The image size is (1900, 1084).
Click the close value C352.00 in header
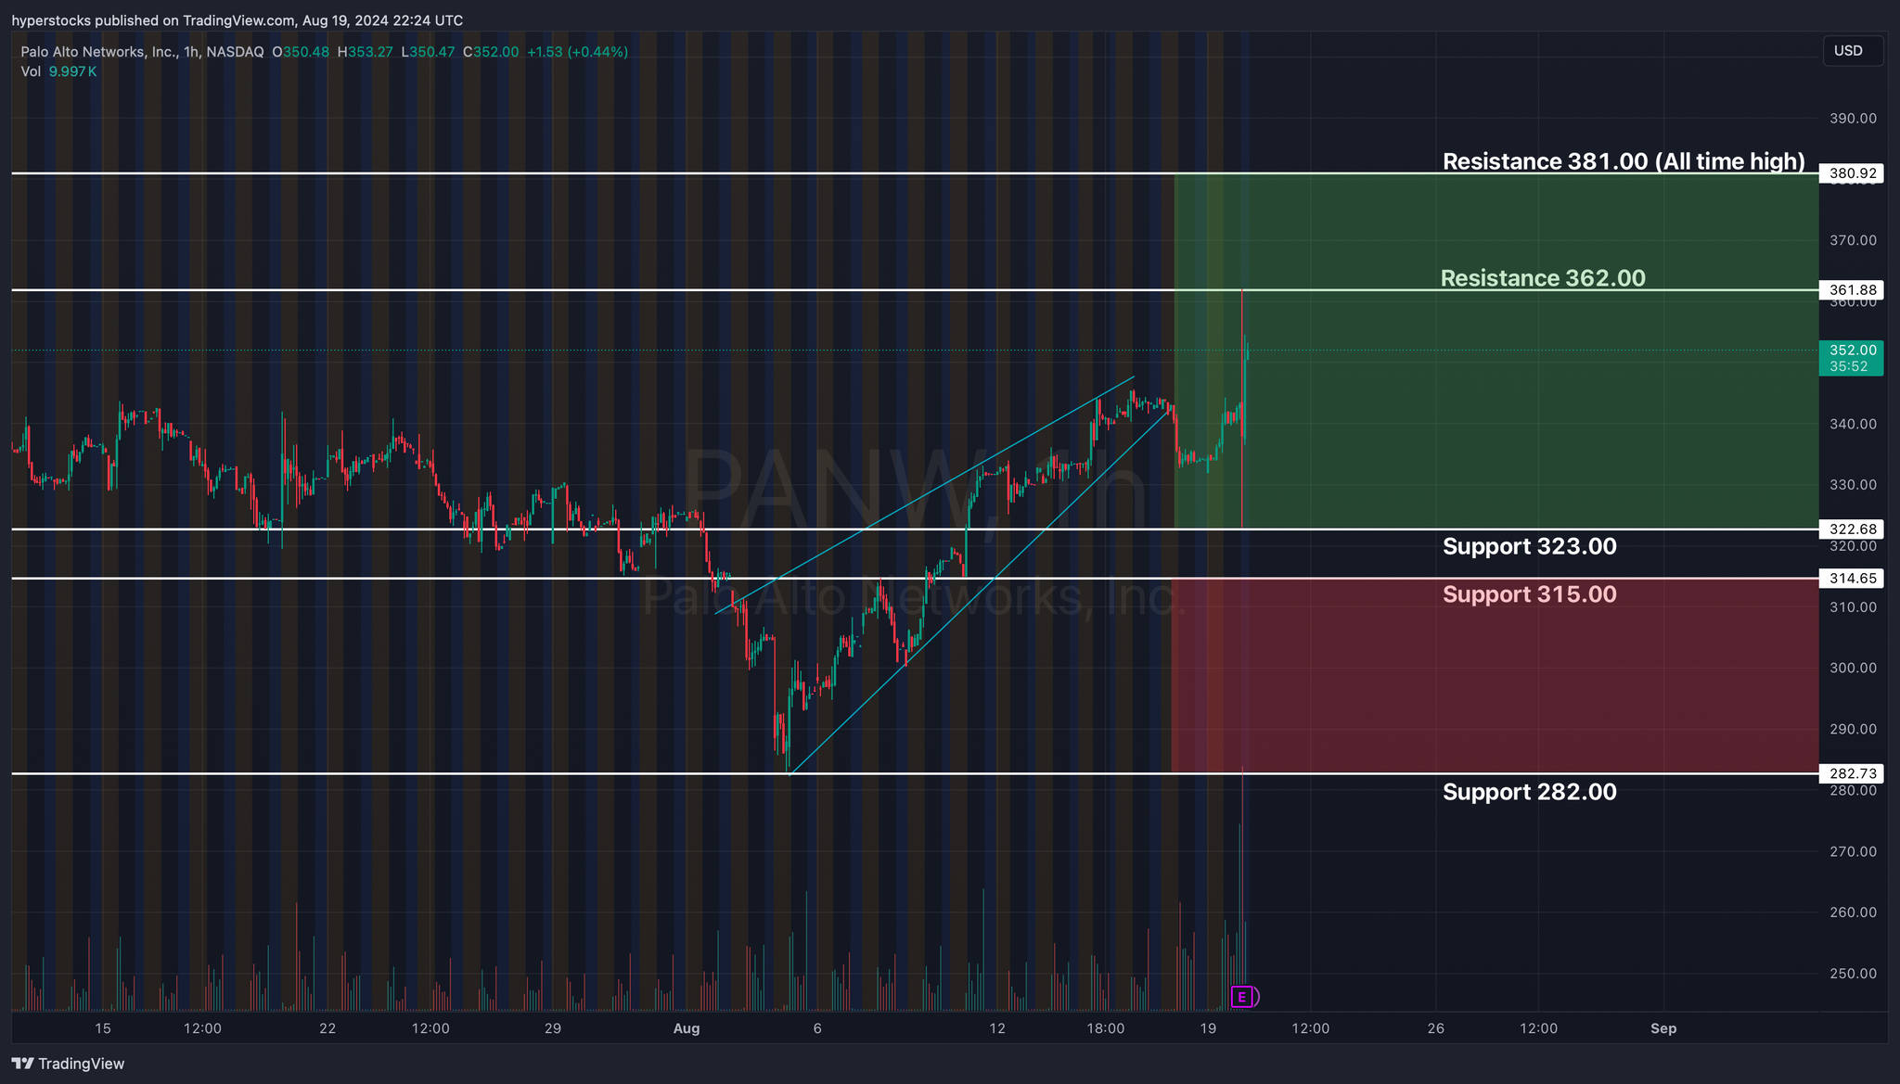(x=491, y=52)
